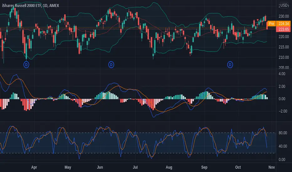Click the Nov label on time axis
The height and width of the screenshot is (172, 292).
click(x=272, y=167)
